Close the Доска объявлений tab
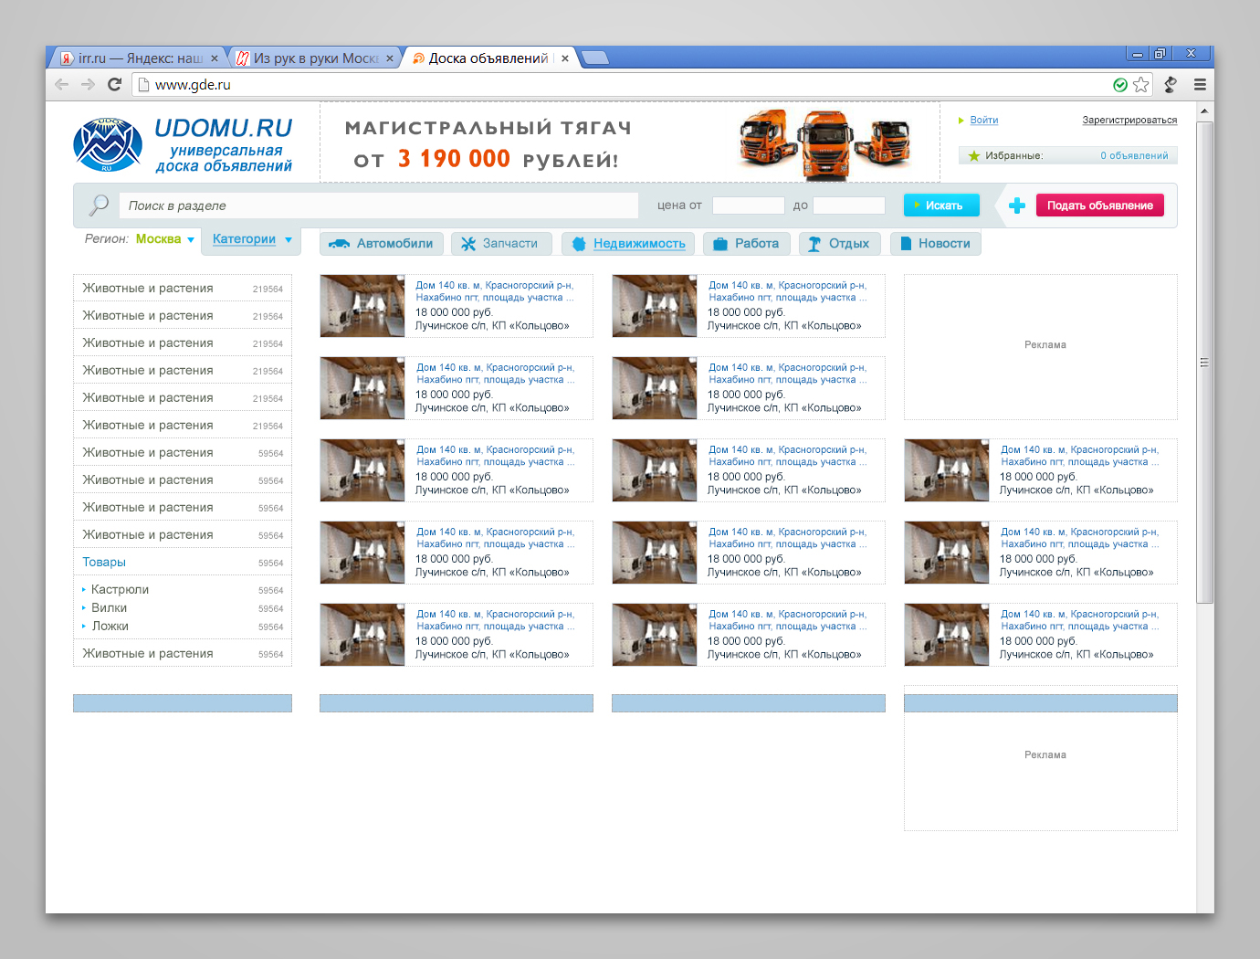This screenshot has width=1260, height=959. [565, 58]
